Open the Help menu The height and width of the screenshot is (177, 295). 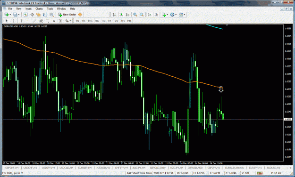(x=73, y=9)
